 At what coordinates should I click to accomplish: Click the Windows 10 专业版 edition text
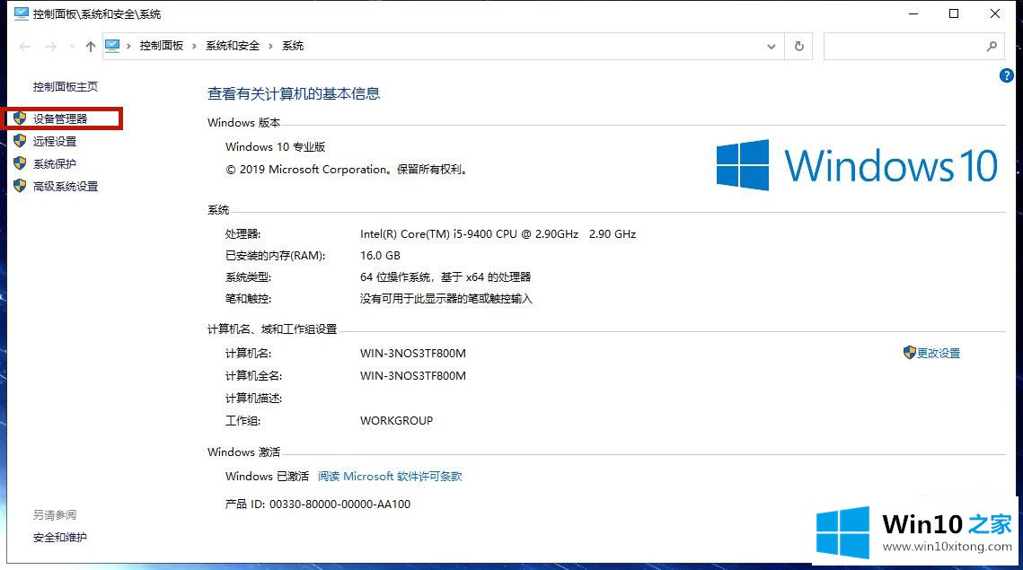276,146
